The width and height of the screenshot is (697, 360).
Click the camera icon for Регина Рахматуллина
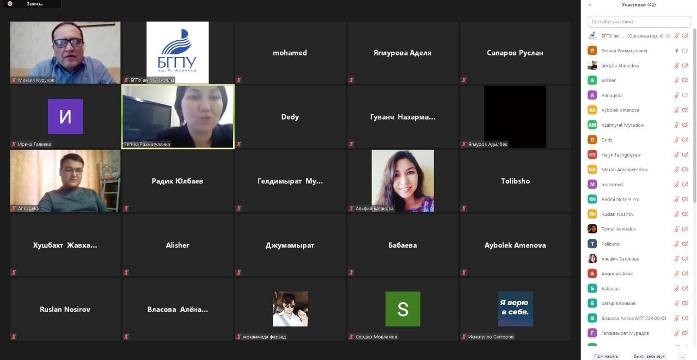tap(685, 51)
